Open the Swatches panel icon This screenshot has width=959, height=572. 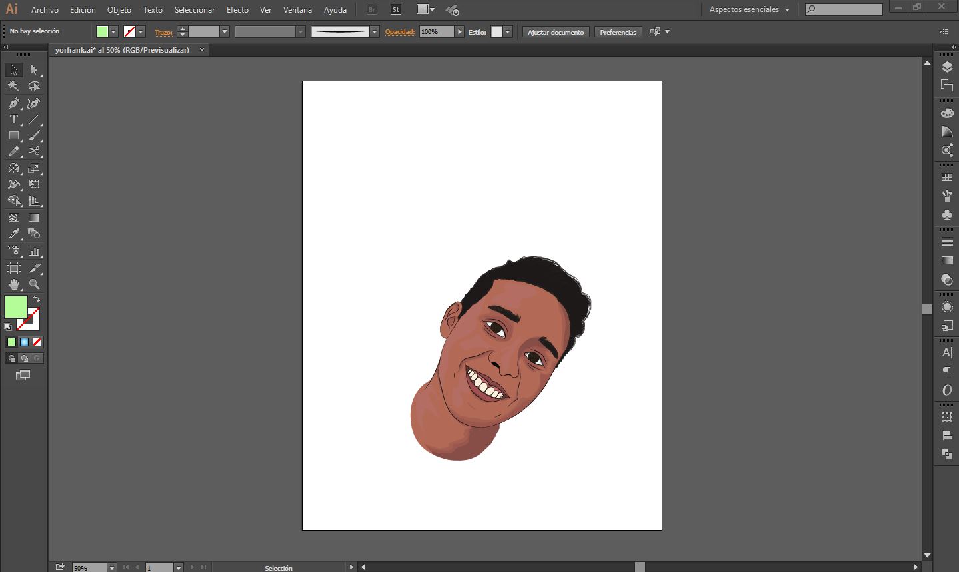(x=947, y=178)
